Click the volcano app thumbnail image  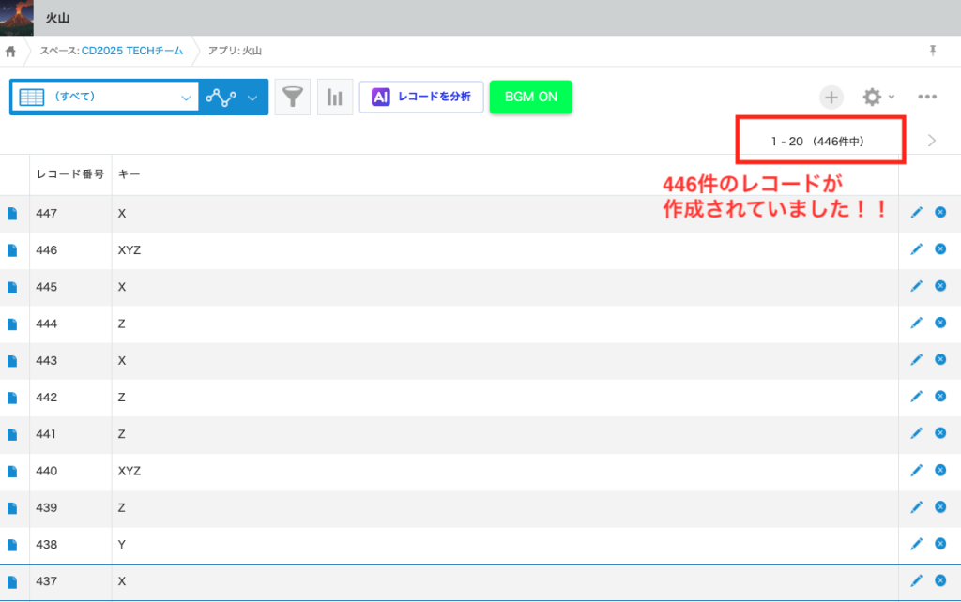pos(17,18)
